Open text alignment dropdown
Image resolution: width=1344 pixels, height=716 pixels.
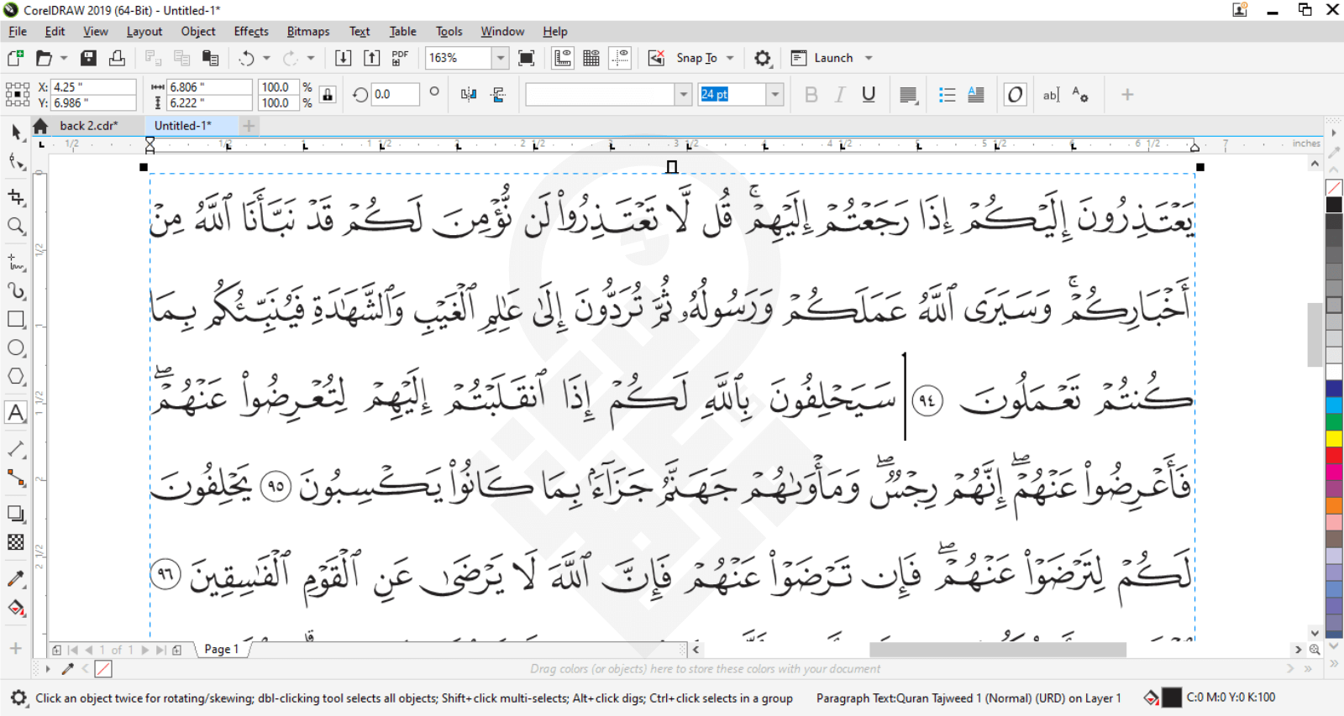pos(908,95)
